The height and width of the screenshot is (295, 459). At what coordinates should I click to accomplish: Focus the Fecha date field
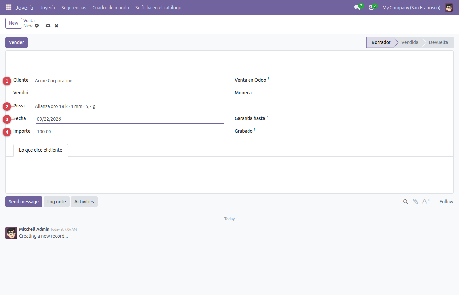click(x=130, y=119)
